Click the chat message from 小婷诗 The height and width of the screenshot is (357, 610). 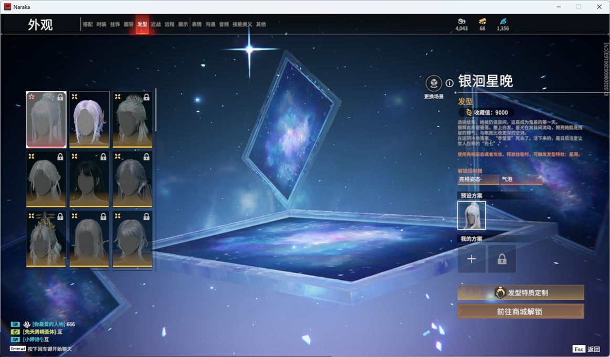(x=30, y=340)
